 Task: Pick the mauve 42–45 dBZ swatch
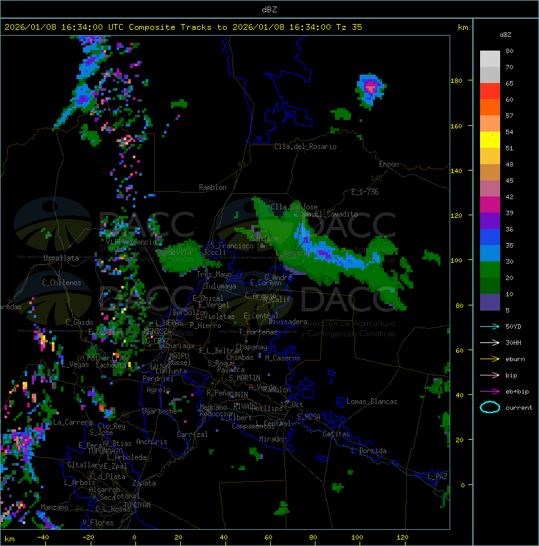click(x=490, y=189)
